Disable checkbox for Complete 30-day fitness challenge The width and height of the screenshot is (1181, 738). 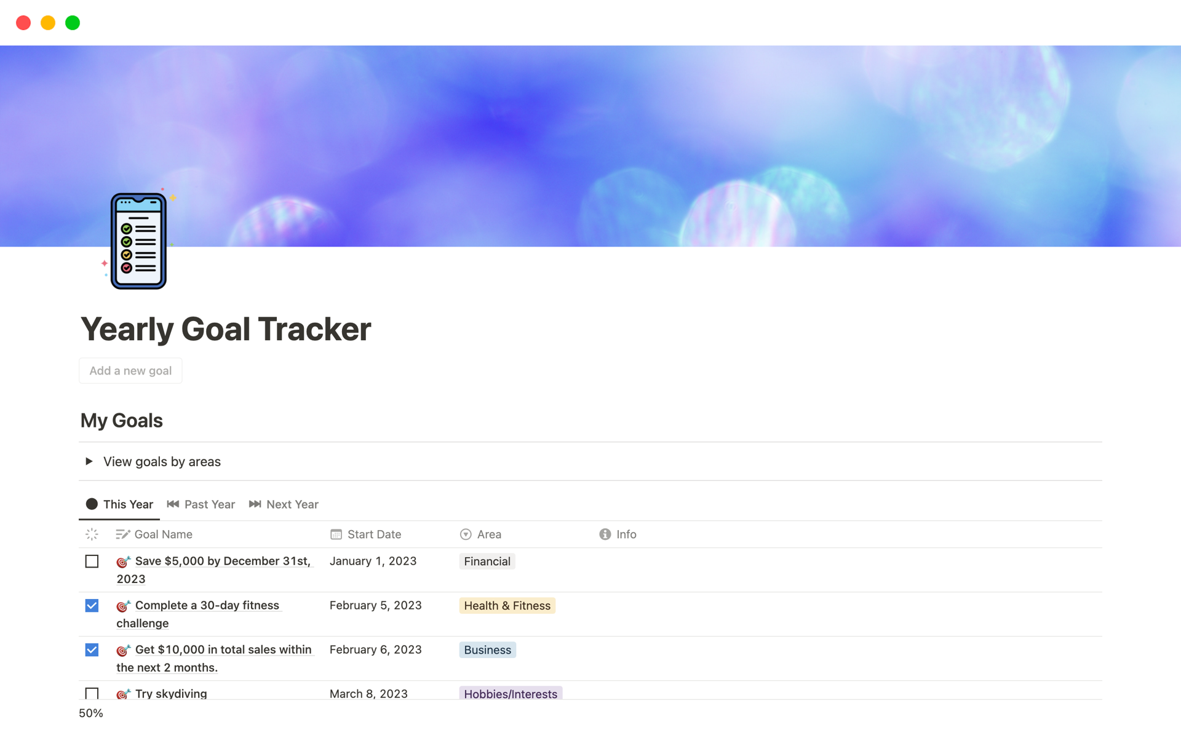point(92,605)
